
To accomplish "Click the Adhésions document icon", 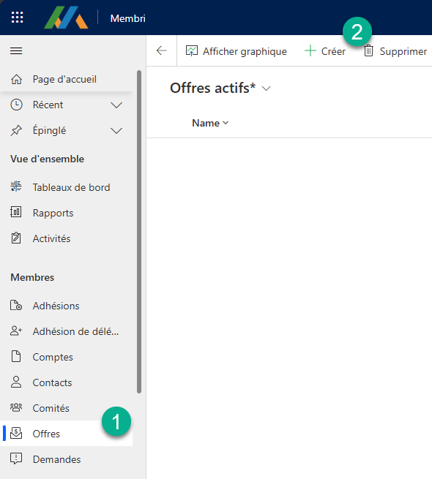I will tap(16, 305).
